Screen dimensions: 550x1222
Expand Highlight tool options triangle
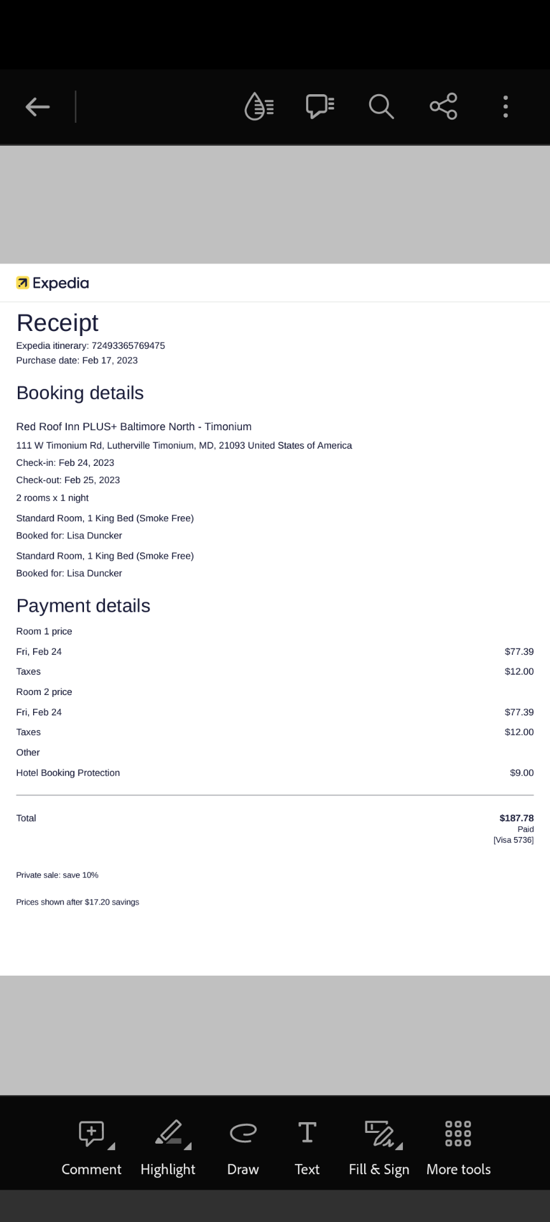[x=188, y=1146]
